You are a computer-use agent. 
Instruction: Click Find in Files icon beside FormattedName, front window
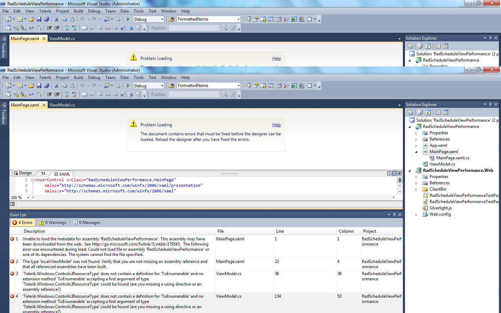[171, 86]
